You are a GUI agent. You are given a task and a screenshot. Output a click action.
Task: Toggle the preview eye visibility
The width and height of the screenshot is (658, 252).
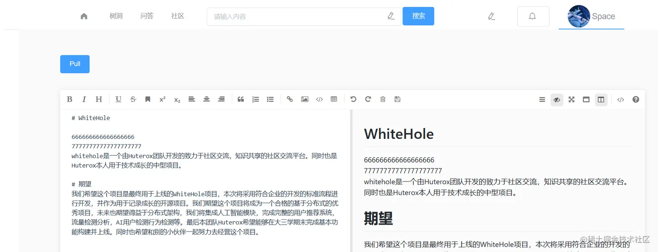click(x=557, y=99)
